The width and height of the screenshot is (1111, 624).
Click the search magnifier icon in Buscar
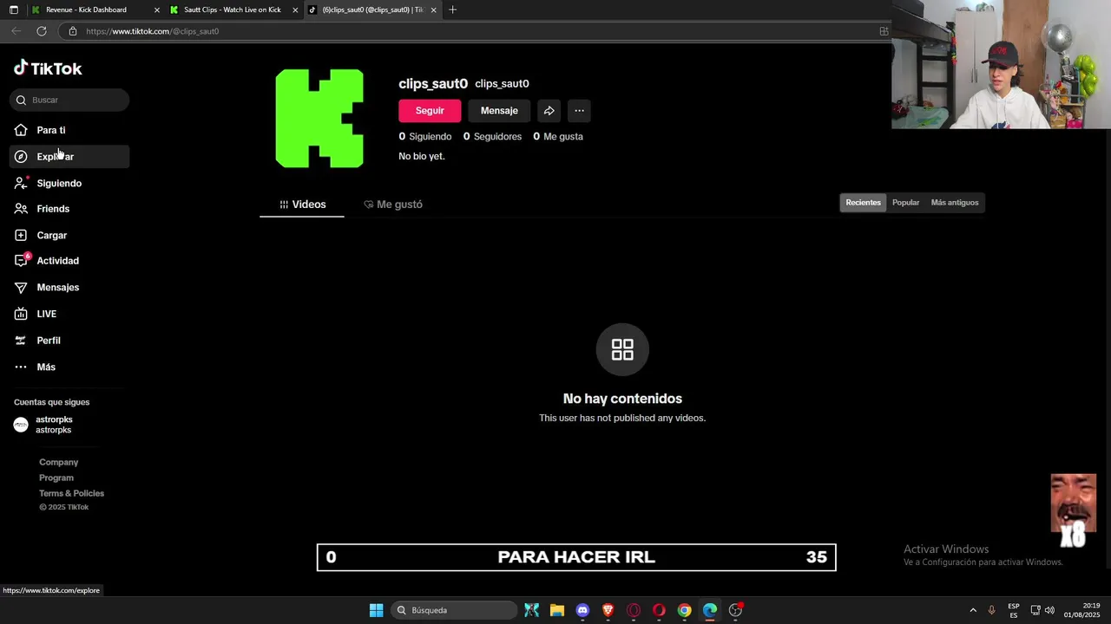pyautogui.click(x=22, y=100)
